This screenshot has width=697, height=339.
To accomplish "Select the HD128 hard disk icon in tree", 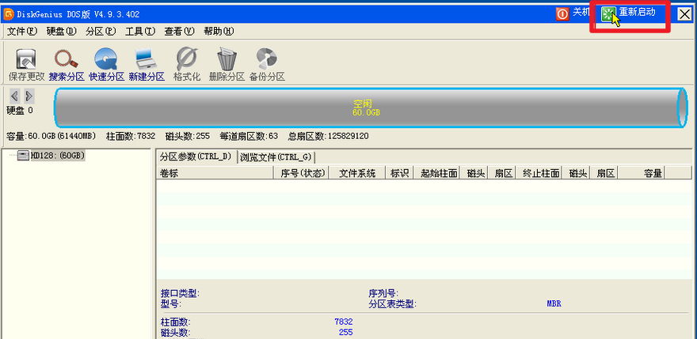I will (x=23, y=156).
